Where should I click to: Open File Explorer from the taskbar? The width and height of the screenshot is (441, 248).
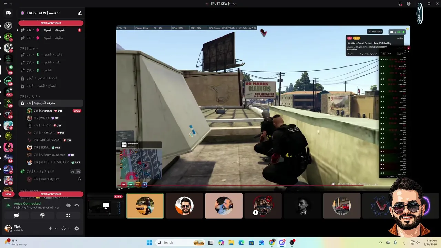pos(231,242)
